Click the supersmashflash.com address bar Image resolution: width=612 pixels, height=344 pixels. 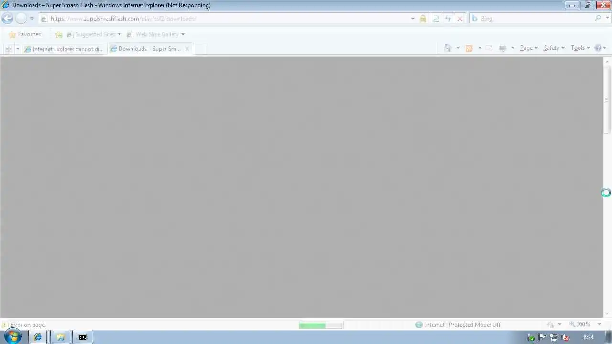[x=225, y=19]
